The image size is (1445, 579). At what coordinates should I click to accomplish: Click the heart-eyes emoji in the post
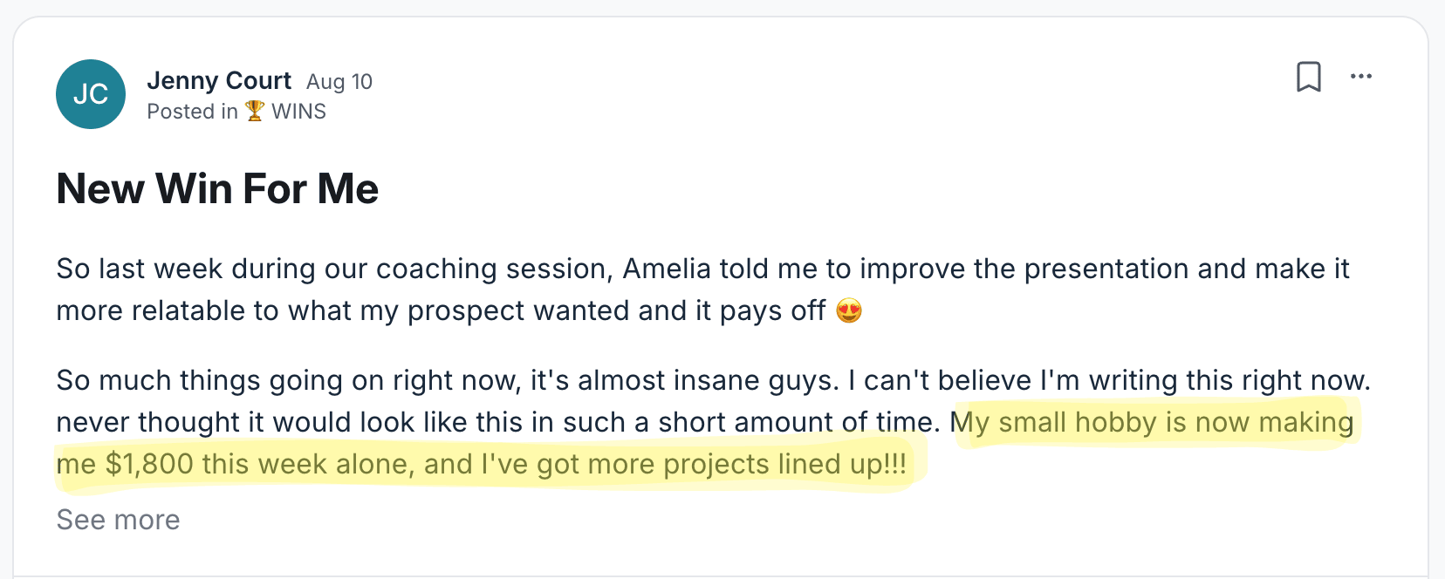(849, 310)
